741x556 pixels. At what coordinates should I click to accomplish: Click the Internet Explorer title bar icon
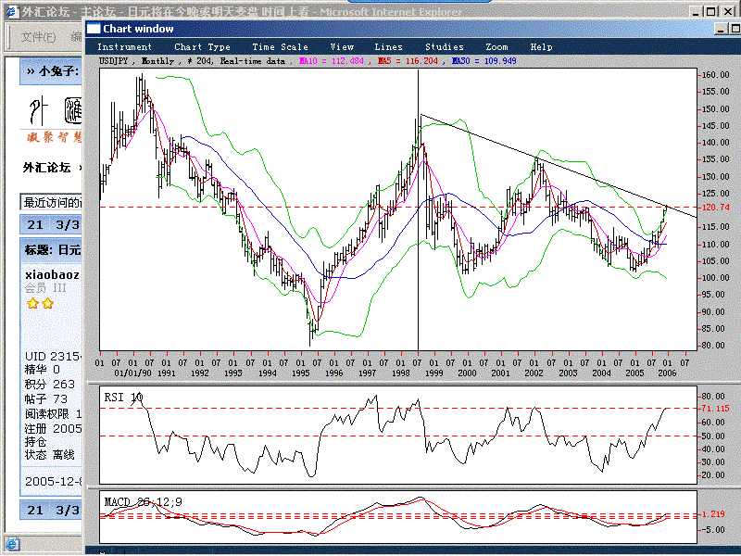coord(11,11)
